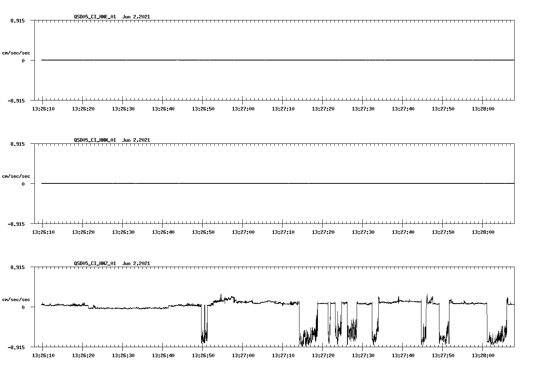Click the flat HNN waveform trace
Image resolution: width=543 pixels, height=370 pixels.
(277, 183)
